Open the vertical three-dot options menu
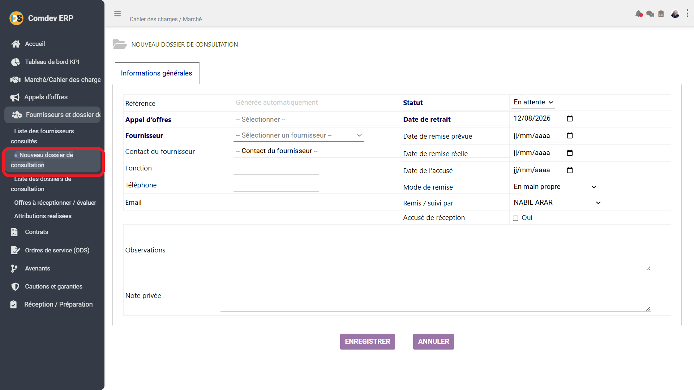The height and width of the screenshot is (390, 694). [687, 14]
